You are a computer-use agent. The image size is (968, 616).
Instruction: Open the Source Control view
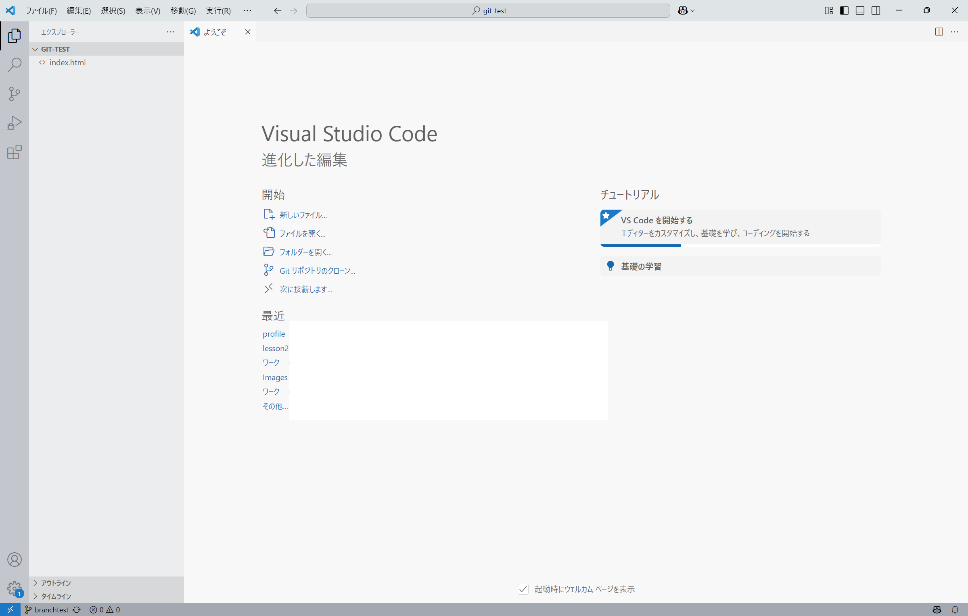[x=15, y=94]
